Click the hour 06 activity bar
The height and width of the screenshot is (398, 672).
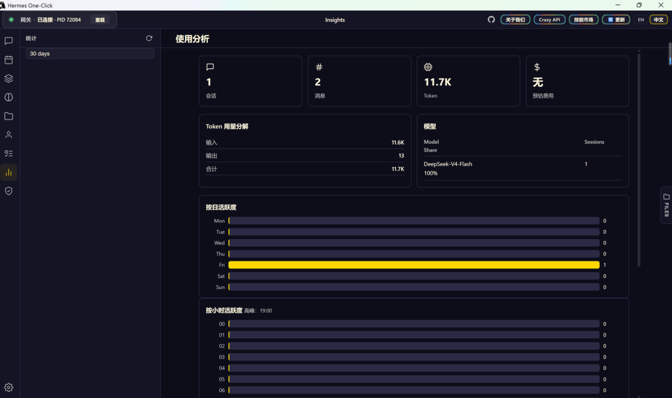pyautogui.click(x=414, y=390)
